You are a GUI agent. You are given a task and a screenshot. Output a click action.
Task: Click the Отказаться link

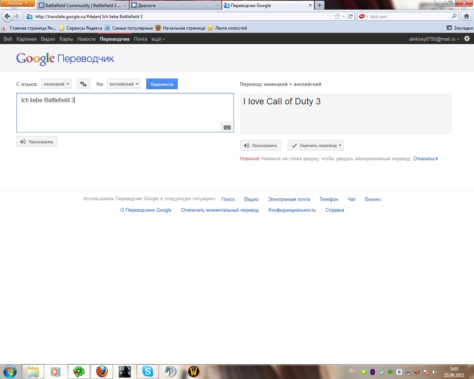[x=425, y=158]
